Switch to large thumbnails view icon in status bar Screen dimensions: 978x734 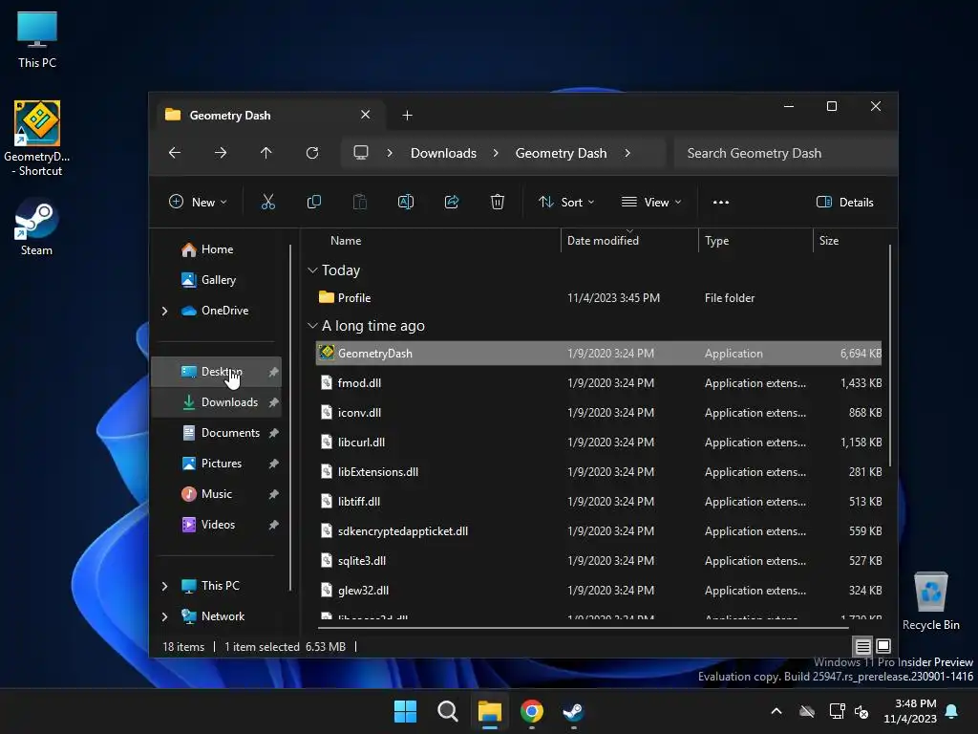pyautogui.click(x=883, y=646)
